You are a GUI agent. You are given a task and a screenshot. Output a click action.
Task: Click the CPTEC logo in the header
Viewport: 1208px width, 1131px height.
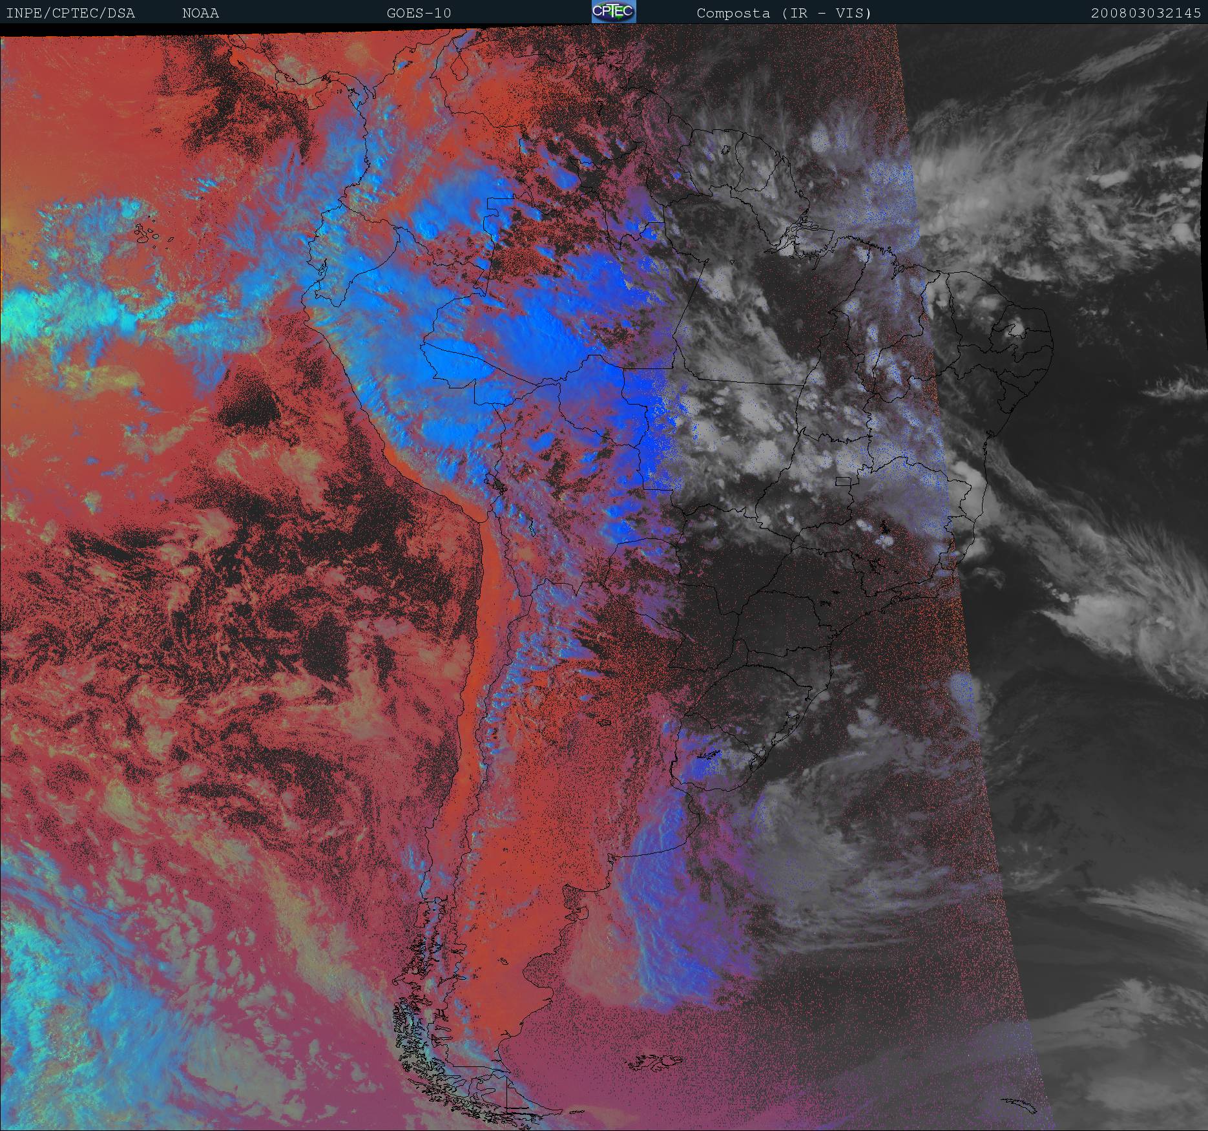(614, 12)
